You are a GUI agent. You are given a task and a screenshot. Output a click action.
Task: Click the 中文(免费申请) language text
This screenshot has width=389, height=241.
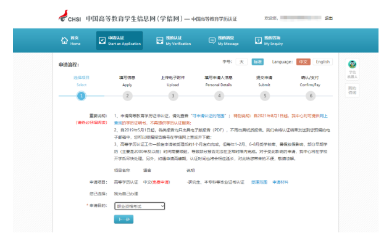(157, 182)
